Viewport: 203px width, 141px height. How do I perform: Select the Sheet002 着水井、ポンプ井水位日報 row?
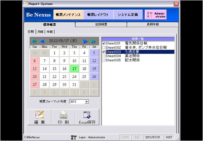tap(138, 47)
